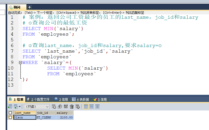Screen dimensions: 209x130
Task: Click the closing ); on line 12
Action: [x=25, y=80]
